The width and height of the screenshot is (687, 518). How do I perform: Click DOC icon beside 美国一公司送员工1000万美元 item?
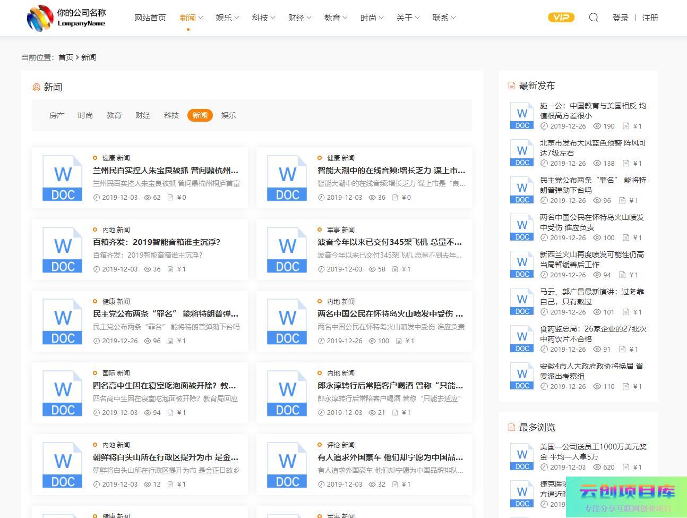tap(522, 457)
